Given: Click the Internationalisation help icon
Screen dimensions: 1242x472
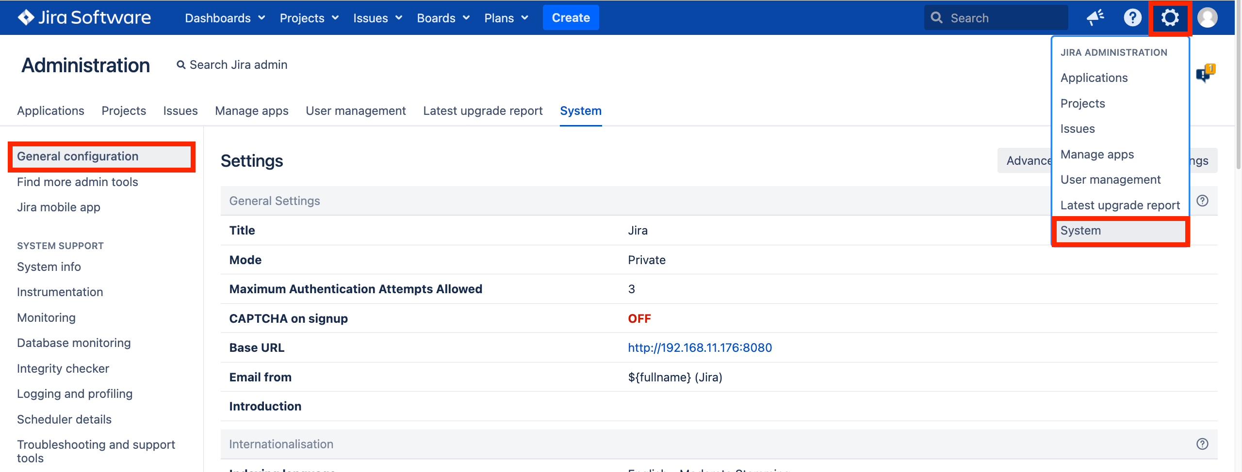Looking at the screenshot, I should (x=1202, y=444).
